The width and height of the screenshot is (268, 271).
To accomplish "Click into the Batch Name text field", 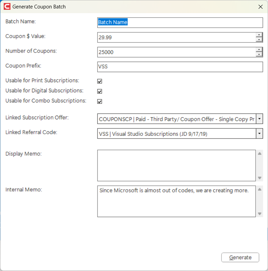I will [x=180, y=23].
